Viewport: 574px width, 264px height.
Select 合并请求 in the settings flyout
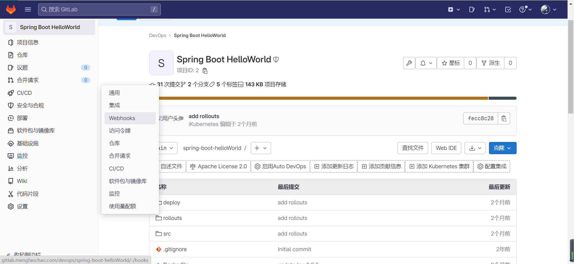(130, 156)
